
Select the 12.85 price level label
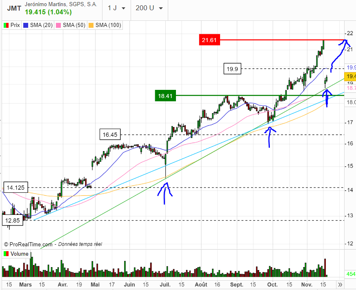(x=13, y=220)
